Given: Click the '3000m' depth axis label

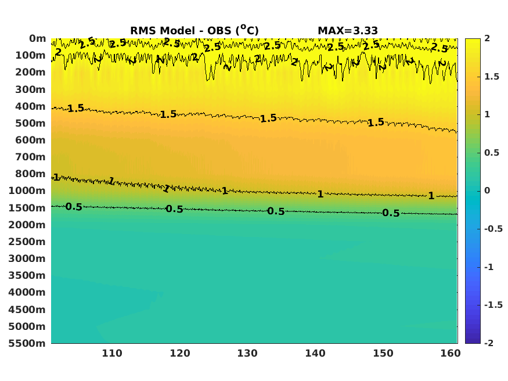Looking at the screenshot, I should point(27,258).
